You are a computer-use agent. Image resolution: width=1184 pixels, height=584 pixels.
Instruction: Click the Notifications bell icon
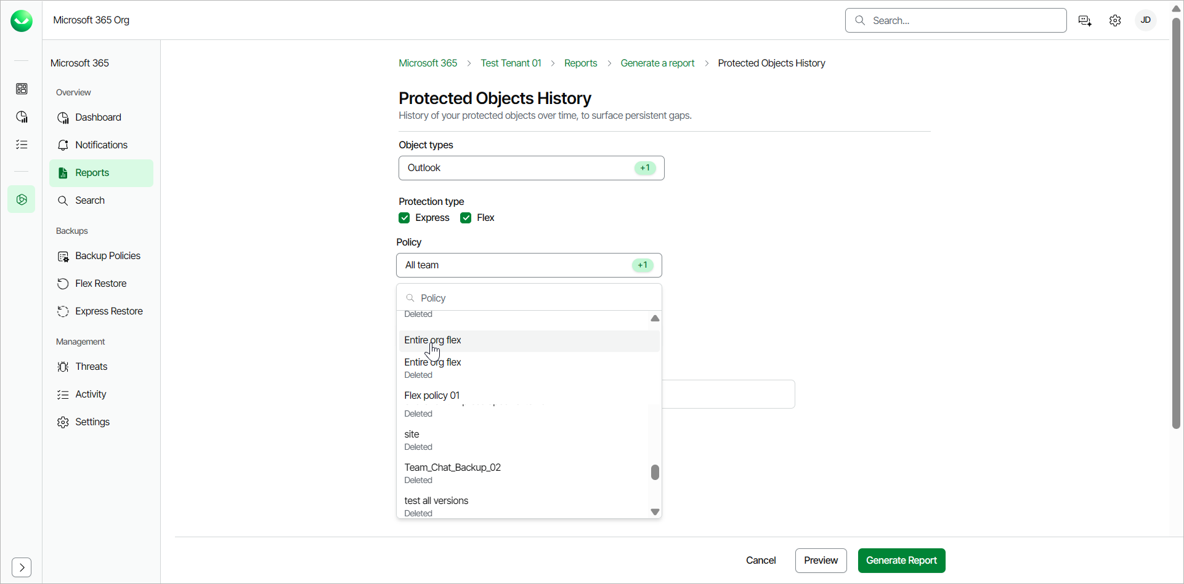point(63,145)
